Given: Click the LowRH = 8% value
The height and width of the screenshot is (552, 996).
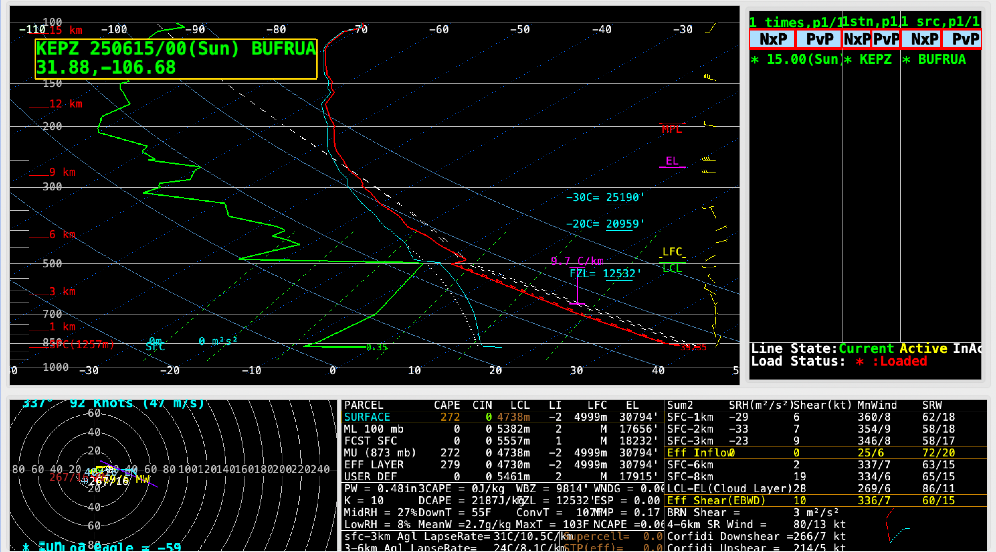Looking at the screenshot, I should (377, 524).
